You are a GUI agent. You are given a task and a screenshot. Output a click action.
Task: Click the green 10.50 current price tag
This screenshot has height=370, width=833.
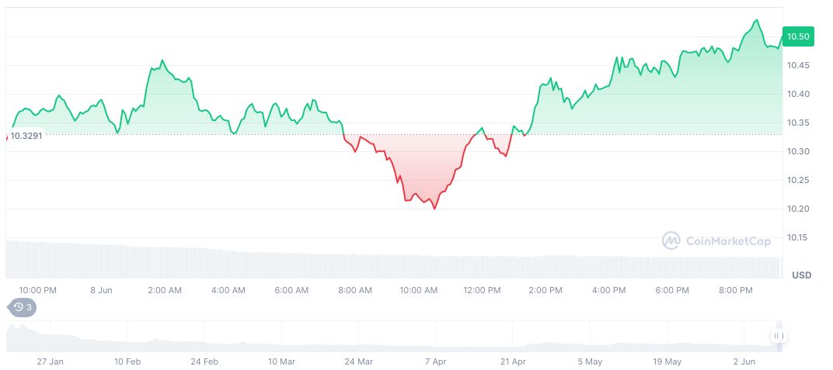798,36
